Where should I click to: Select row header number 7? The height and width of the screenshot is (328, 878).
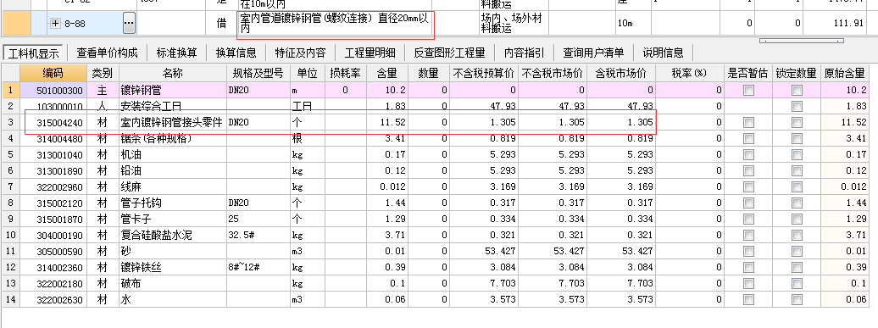[x=11, y=187]
